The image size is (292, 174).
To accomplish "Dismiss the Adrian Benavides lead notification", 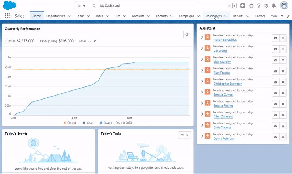I will point(283,38).
